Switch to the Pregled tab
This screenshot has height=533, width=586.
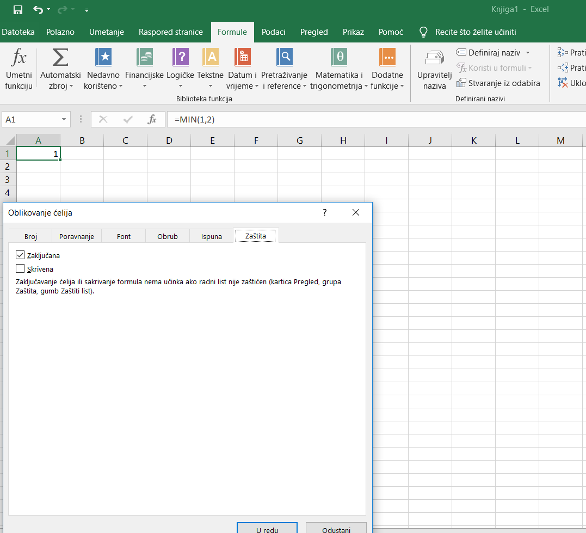click(314, 32)
